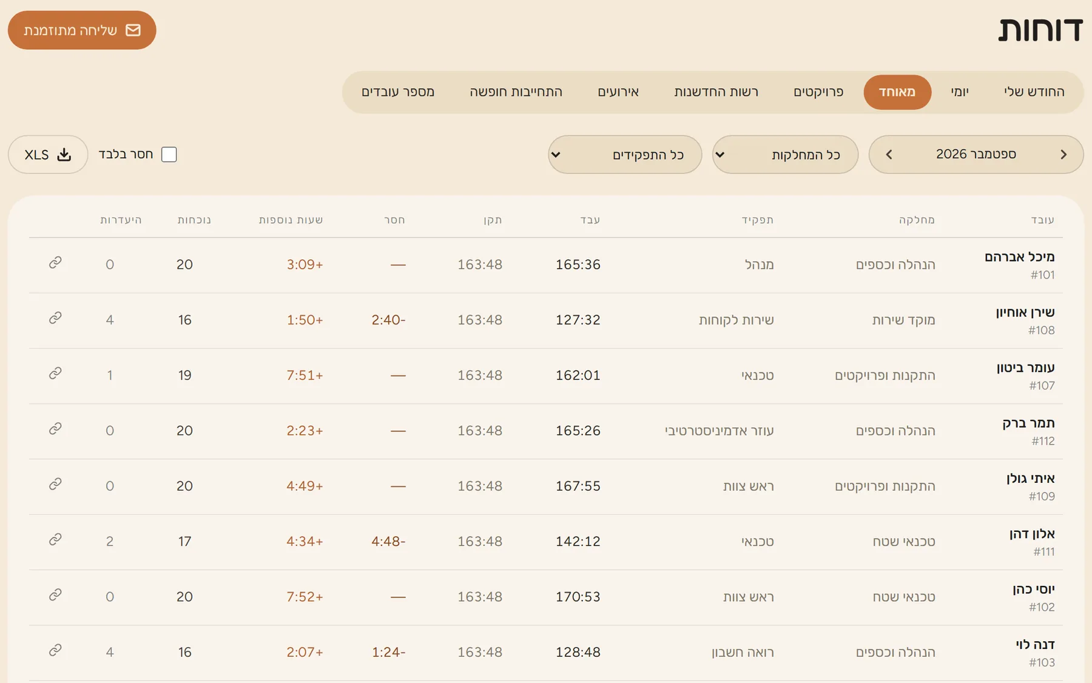Open the פרויקטים tab

(x=818, y=92)
